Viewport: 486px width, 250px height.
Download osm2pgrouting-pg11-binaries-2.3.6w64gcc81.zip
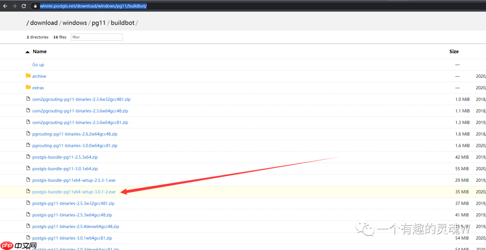pos(80,123)
